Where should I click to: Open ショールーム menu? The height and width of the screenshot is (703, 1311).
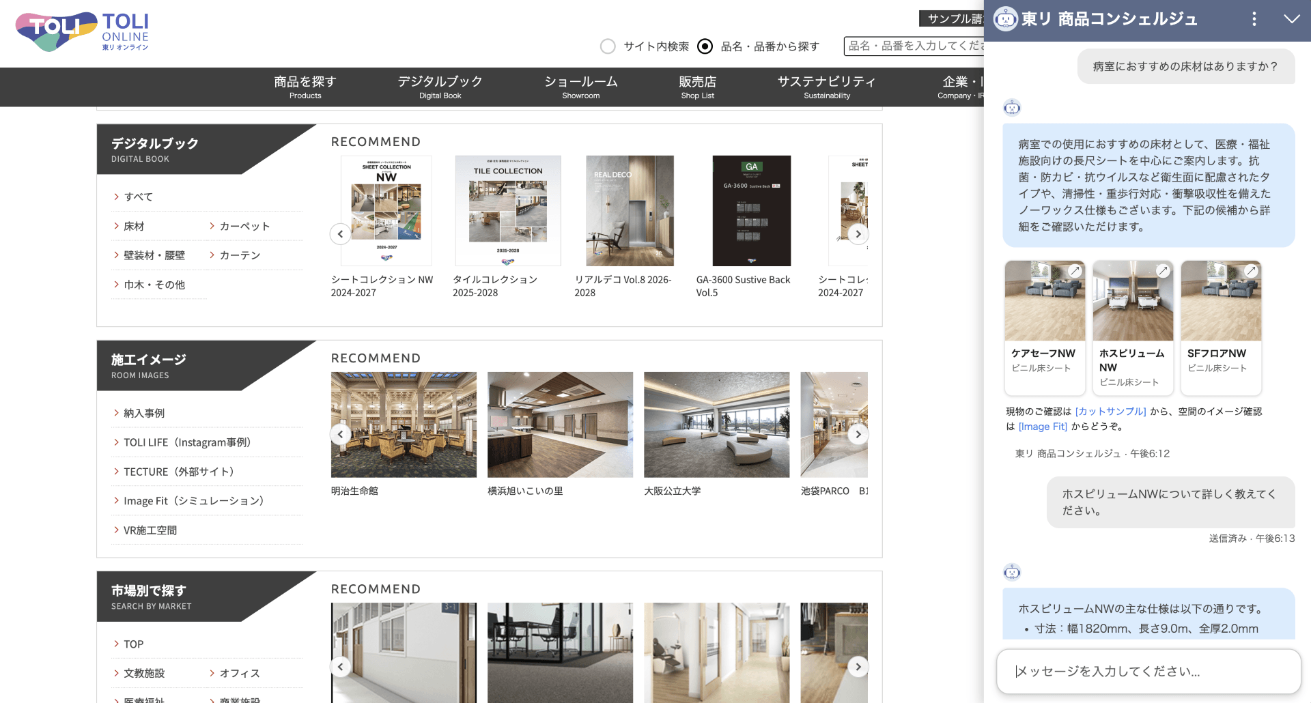[581, 87]
